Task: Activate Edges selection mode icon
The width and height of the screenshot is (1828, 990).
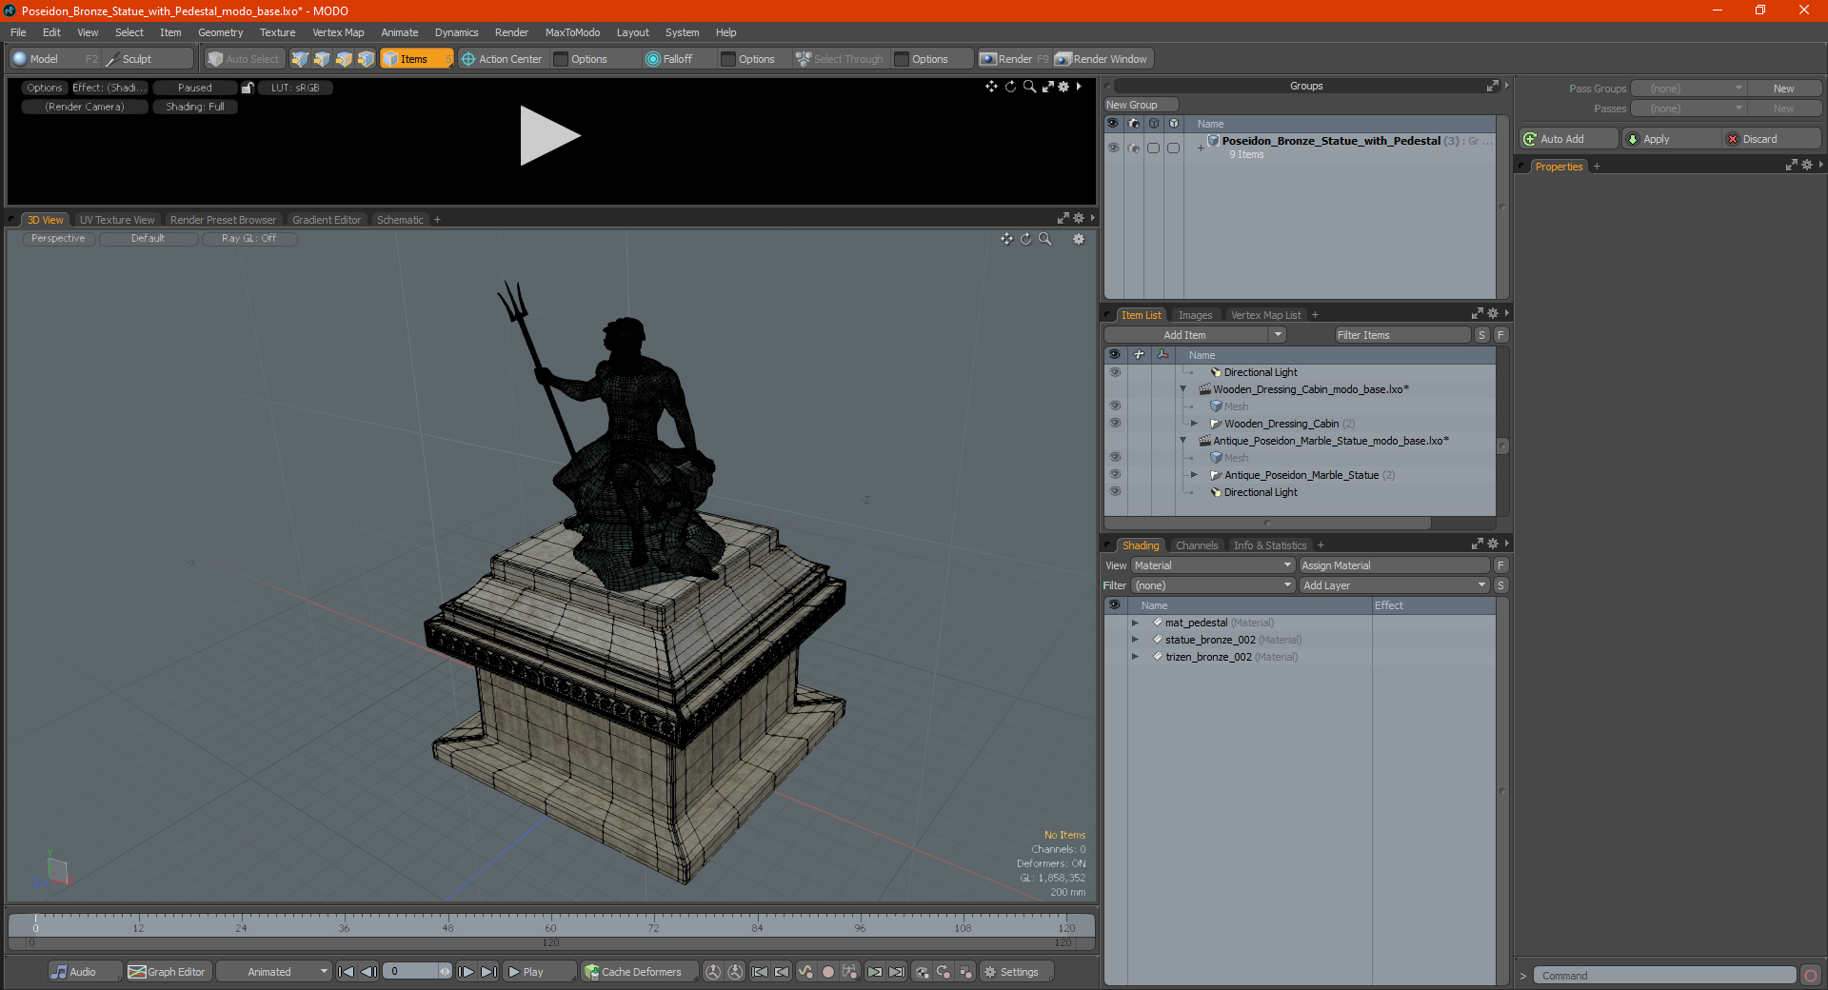Action: [x=322, y=59]
